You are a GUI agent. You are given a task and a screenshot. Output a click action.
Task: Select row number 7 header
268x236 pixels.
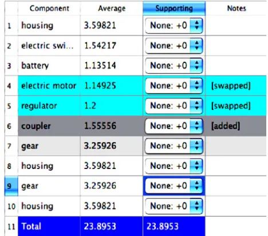tap(11, 146)
